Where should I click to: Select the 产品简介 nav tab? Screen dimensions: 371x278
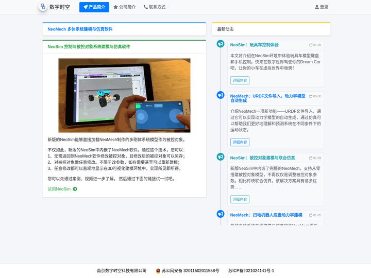(x=94, y=7)
